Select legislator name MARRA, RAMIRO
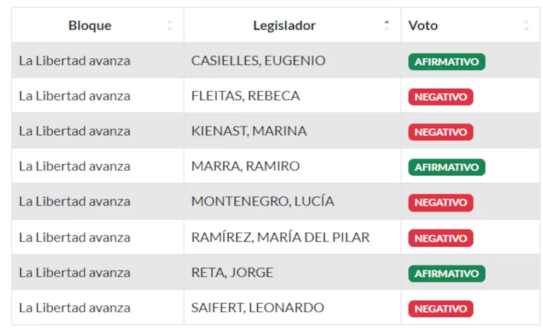Image resolution: width=543 pixels, height=332 pixels. click(245, 166)
